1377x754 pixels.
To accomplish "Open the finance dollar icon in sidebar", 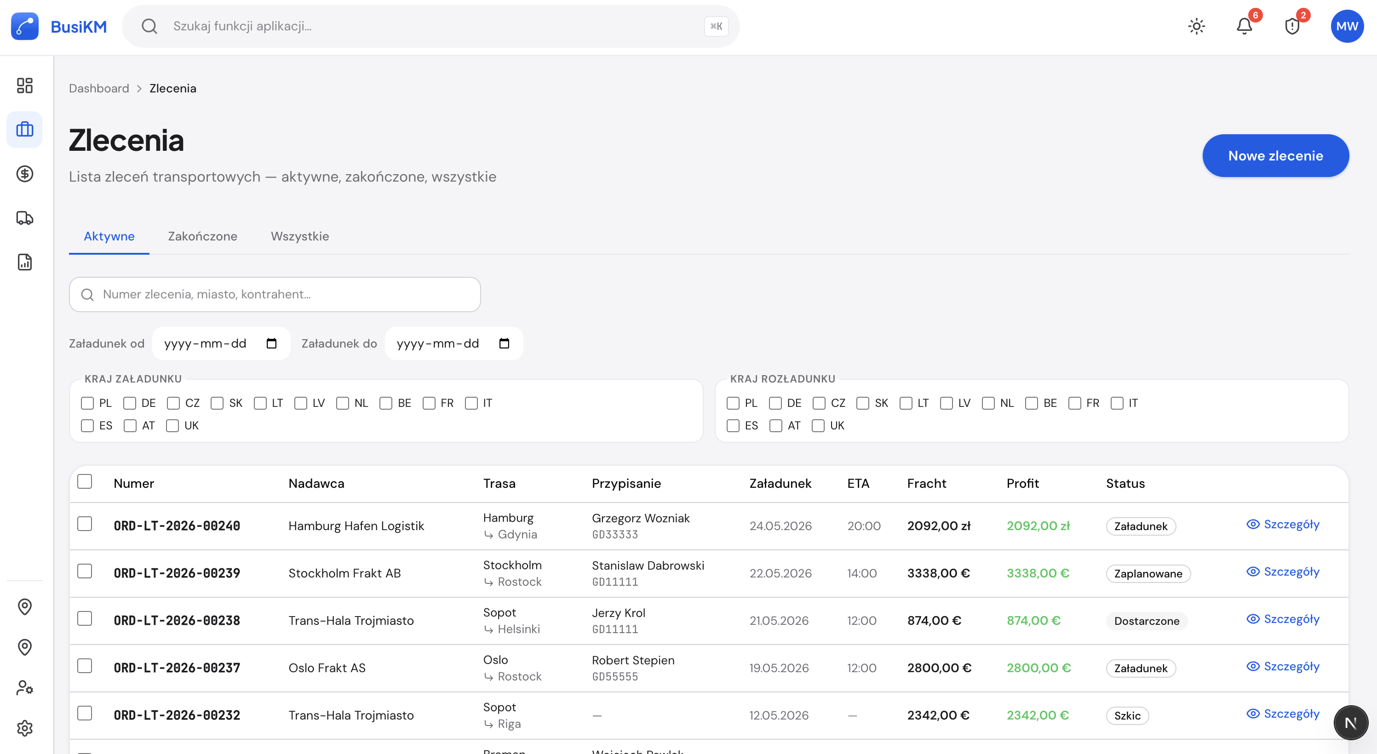I will click(24, 174).
